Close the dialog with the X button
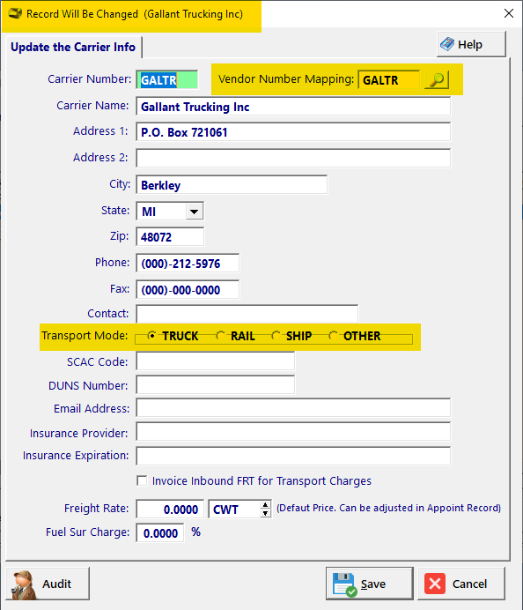The height and width of the screenshot is (610, 523). point(509,13)
